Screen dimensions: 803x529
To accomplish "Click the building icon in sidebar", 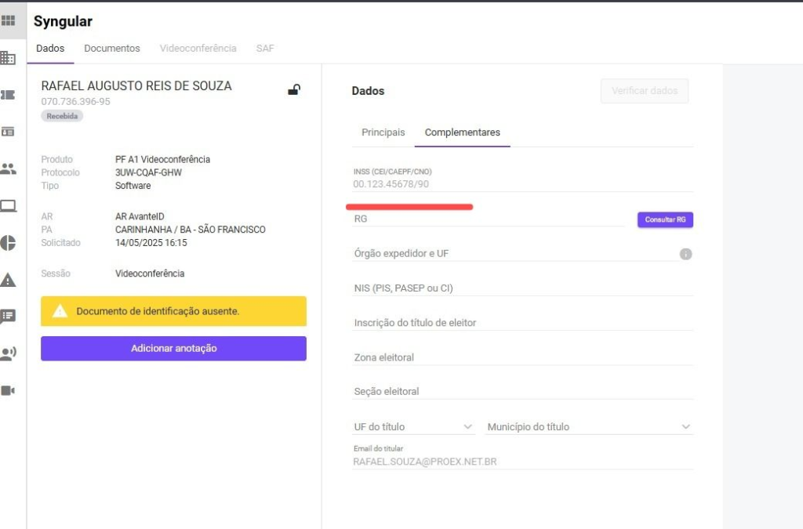I will click(8, 57).
